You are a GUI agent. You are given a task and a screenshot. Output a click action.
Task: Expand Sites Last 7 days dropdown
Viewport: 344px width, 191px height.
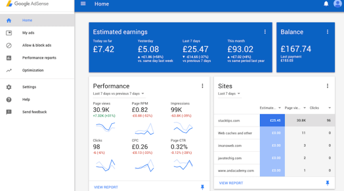229,94
